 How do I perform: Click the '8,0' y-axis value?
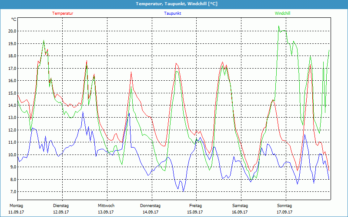(13, 179)
